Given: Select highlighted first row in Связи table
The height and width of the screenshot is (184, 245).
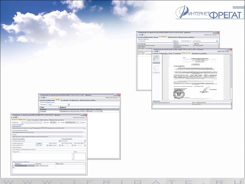Looking at the screenshot, I should pyautogui.click(x=79, y=109).
